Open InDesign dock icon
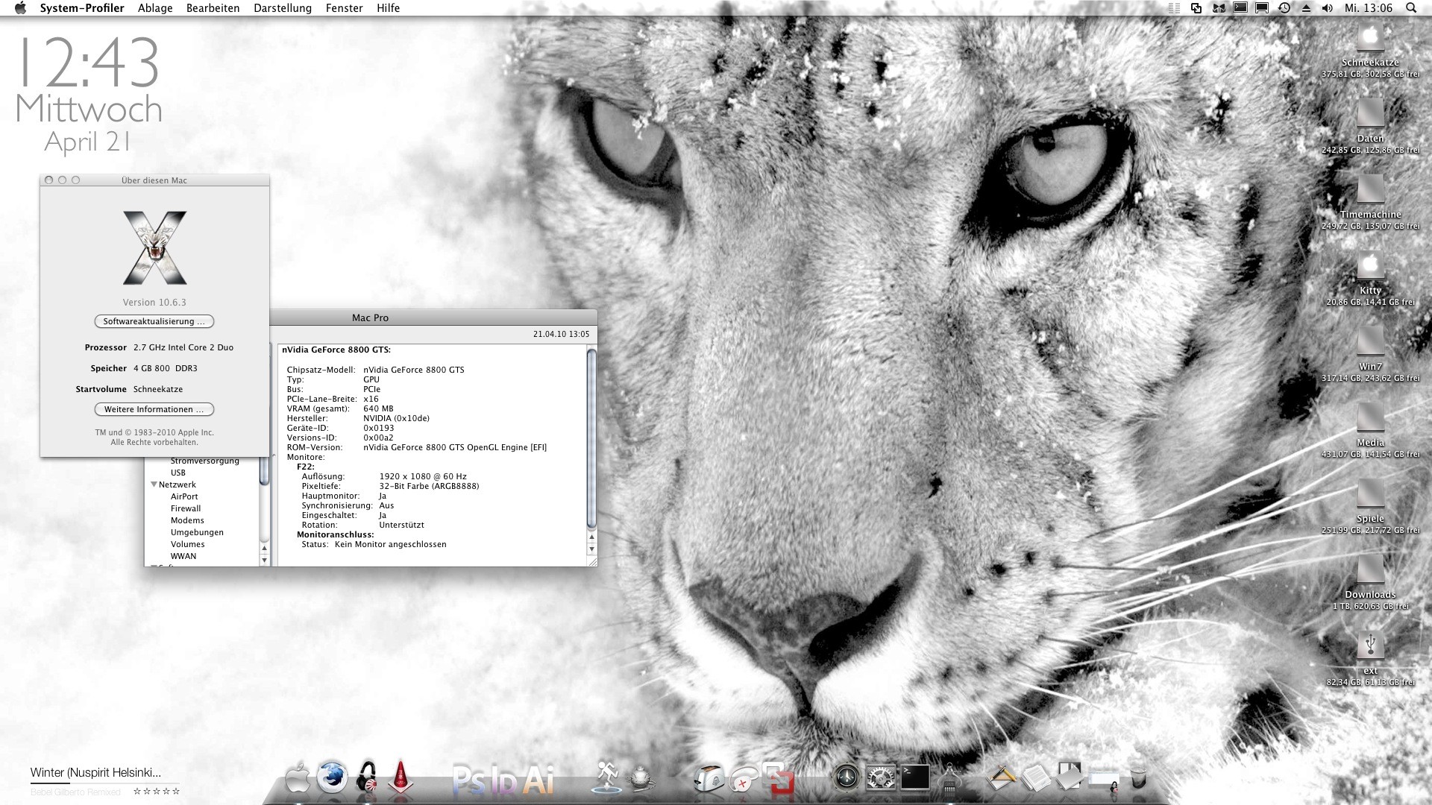Viewport: 1432px width, 805px height. tap(504, 781)
